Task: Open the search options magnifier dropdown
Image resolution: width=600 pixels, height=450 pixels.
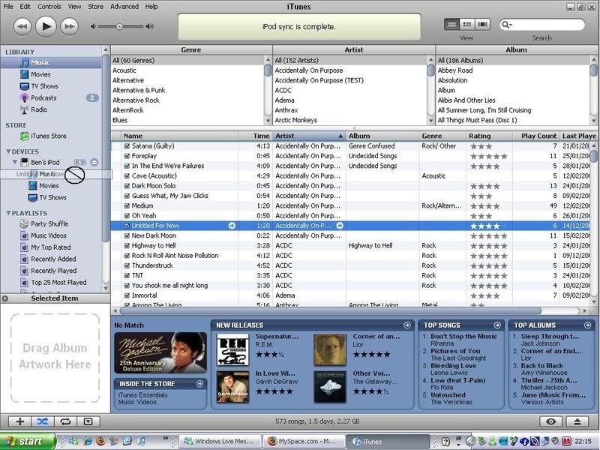Action: pyautogui.click(x=507, y=25)
